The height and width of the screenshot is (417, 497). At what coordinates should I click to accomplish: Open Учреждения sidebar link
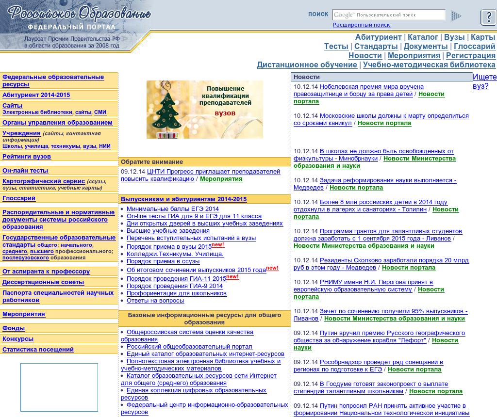point(21,133)
